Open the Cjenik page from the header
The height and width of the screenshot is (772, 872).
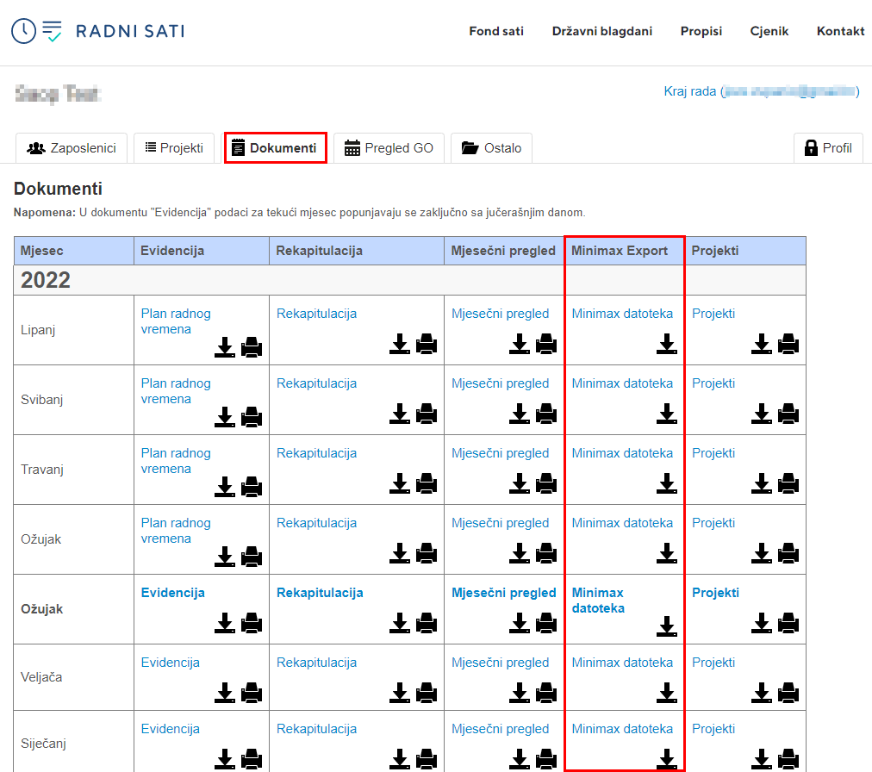point(769,31)
